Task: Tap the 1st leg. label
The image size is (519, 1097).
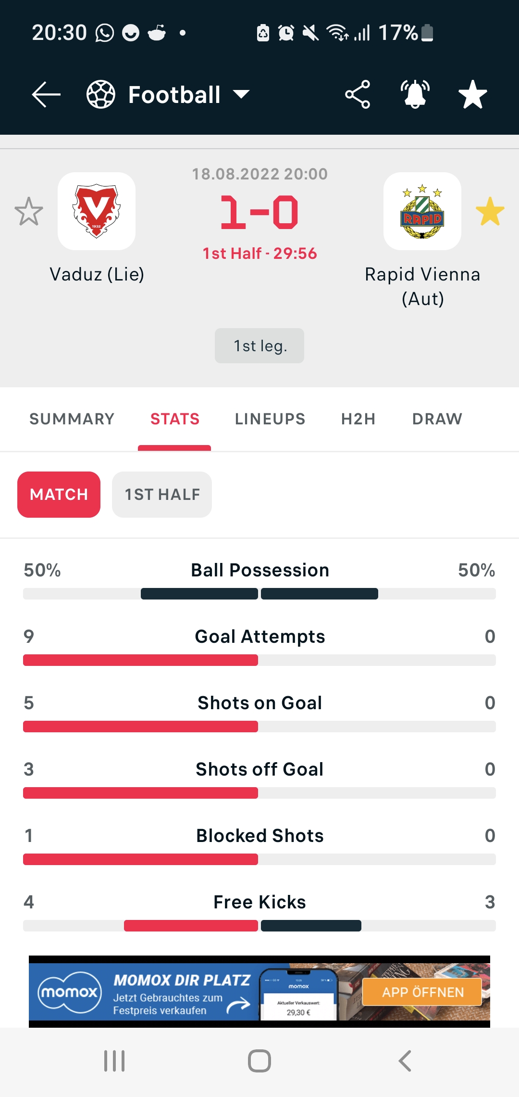Action: (259, 346)
